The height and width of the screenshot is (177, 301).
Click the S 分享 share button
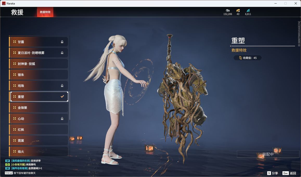[x=273, y=173]
